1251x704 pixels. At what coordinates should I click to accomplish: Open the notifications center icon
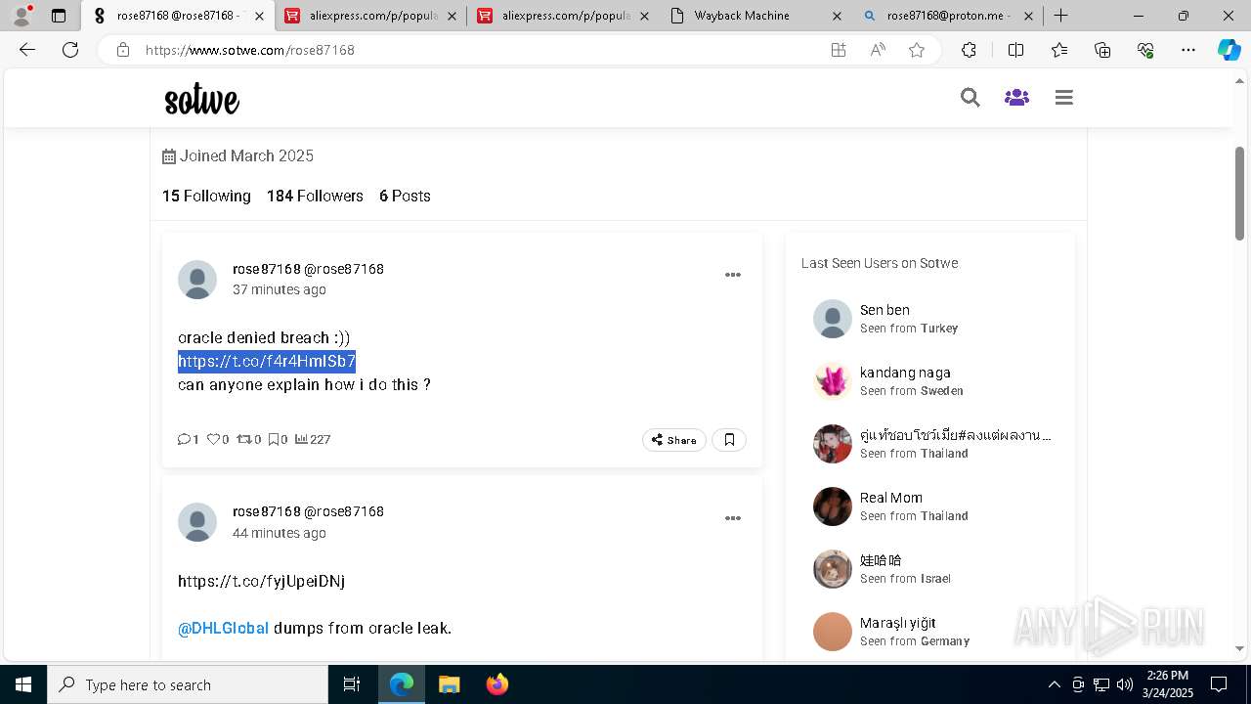pos(1219,684)
